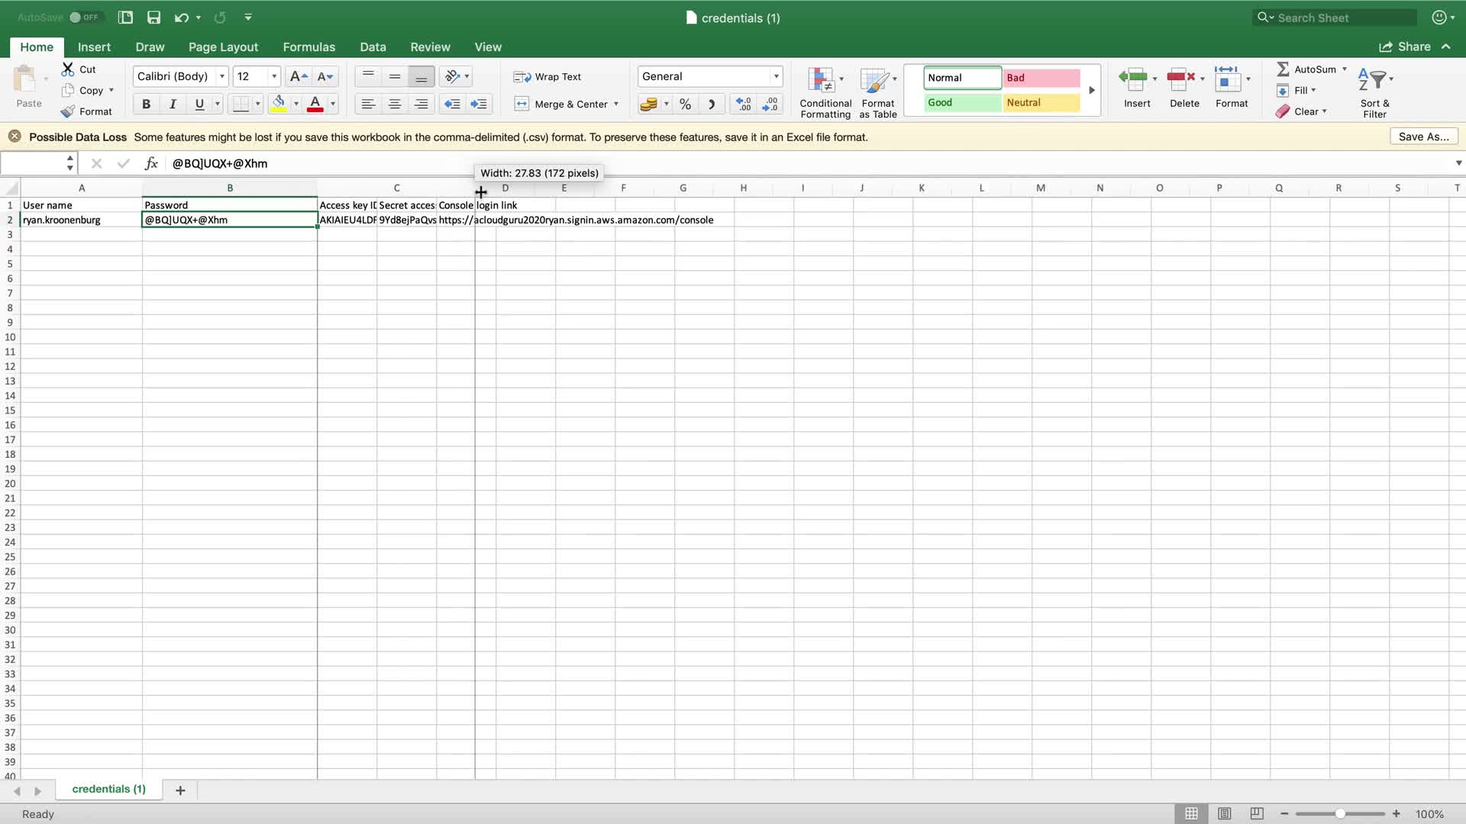The image size is (1466, 824).
Task: Expand the Merge & Center options arrow
Action: point(616,105)
